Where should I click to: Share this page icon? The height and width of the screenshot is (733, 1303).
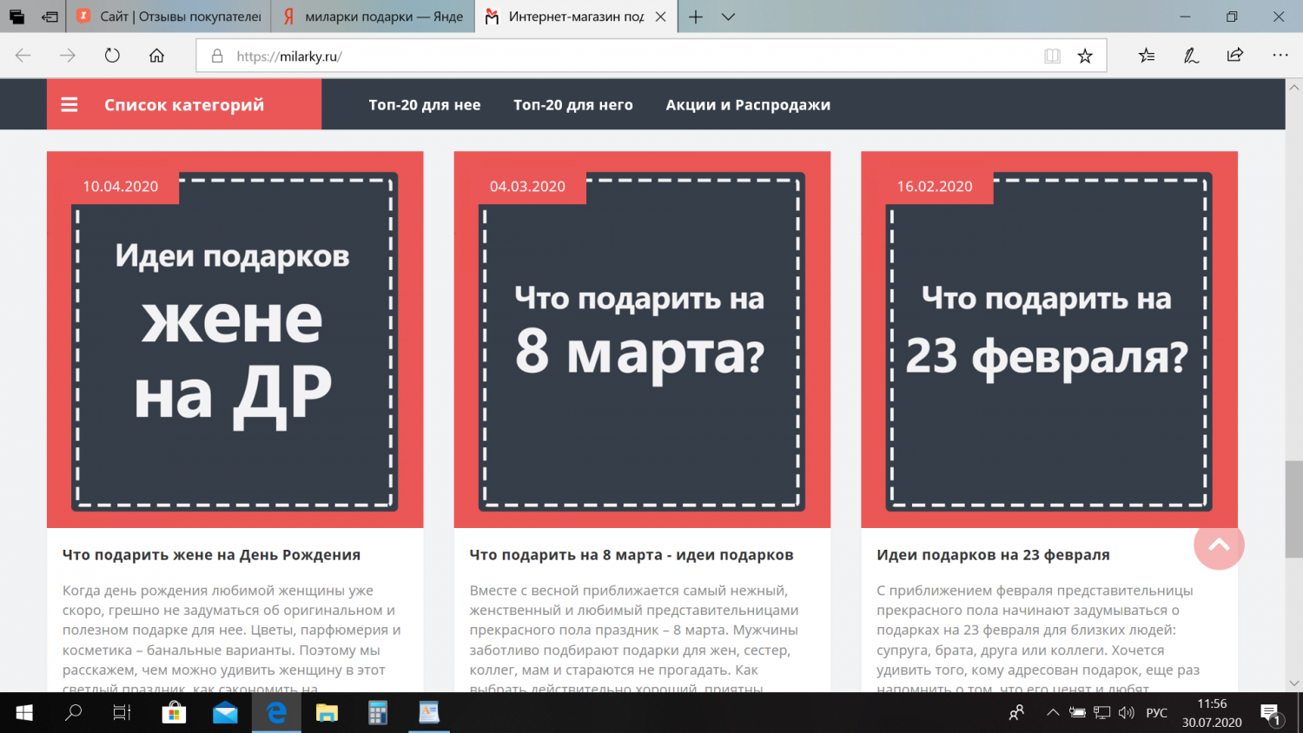click(x=1235, y=56)
